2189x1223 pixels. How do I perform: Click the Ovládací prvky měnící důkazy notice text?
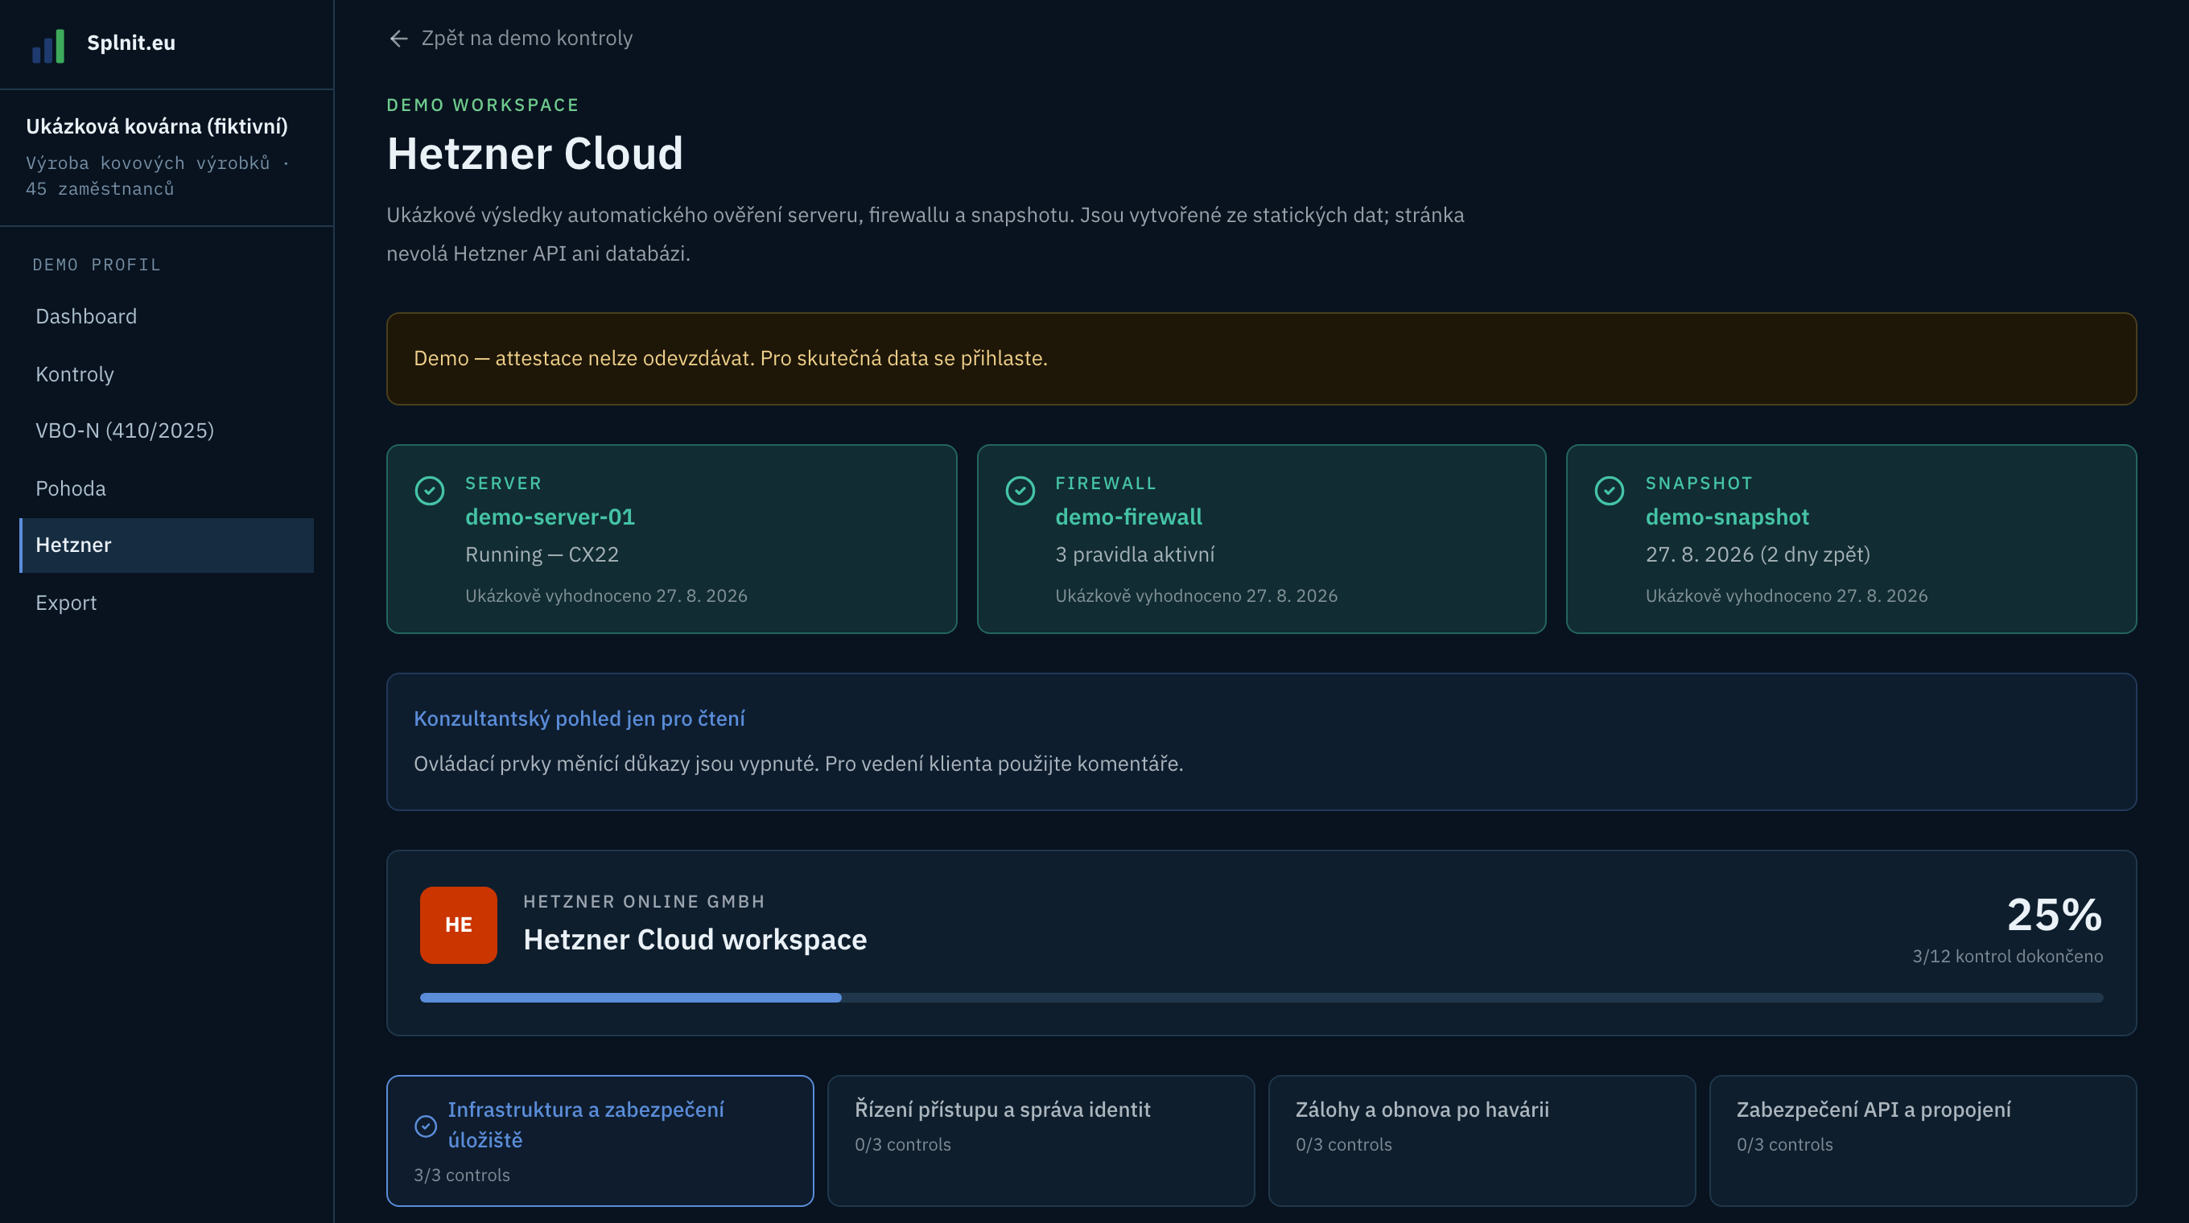point(798,764)
